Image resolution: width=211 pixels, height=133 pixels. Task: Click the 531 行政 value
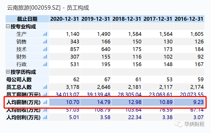(x=75, y=64)
